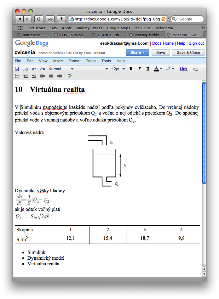The height and width of the screenshot is (299, 219).
Task: Open the Wikipedia bookmark
Action: (x=164, y=28)
